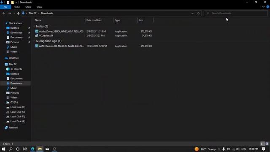Open pinned Desktop under Quick access
The width and height of the screenshot is (270, 152).
(15, 28)
